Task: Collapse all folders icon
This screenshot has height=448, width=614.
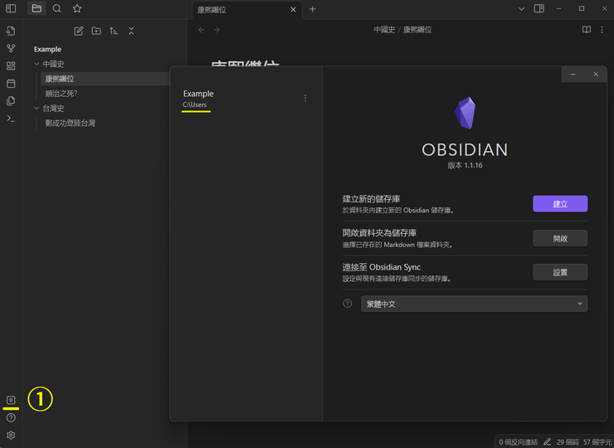Action: click(x=131, y=31)
